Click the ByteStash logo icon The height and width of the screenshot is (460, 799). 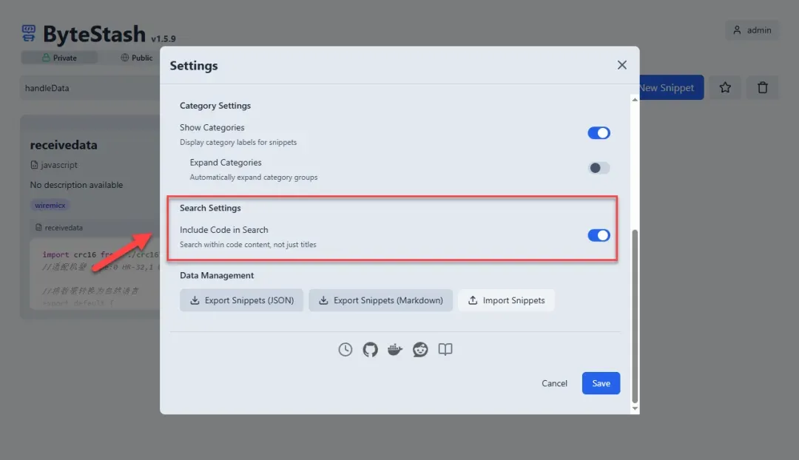pyautogui.click(x=29, y=33)
